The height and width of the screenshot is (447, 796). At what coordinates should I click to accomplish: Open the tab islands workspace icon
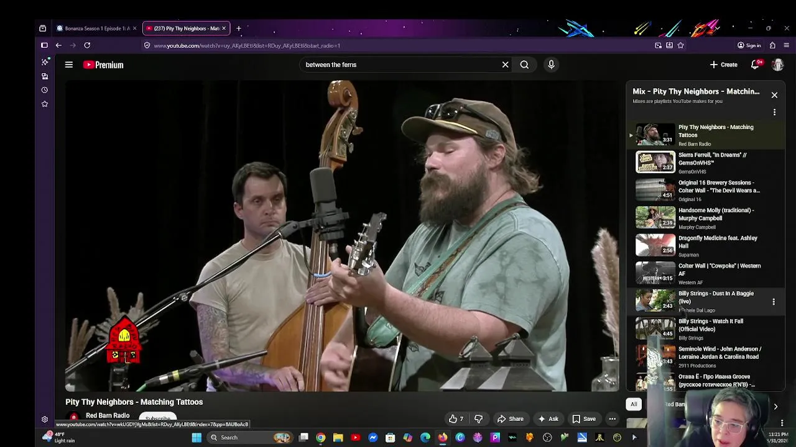coord(42,29)
